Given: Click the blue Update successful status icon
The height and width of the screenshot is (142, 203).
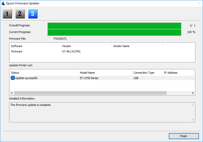Looking at the screenshot, I should click(x=12, y=78).
